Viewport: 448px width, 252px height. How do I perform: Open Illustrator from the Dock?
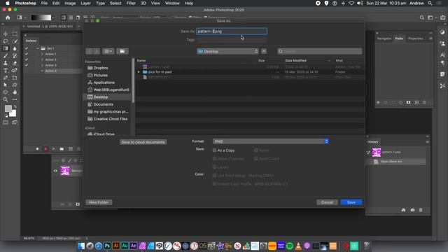click(x=116, y=246)
